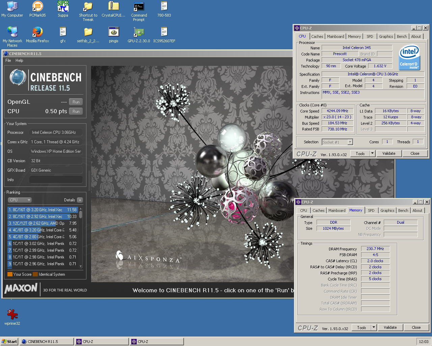Click the Cinebench title bar icon
Viewport: 432px width, 346px height.
[6, 54]
